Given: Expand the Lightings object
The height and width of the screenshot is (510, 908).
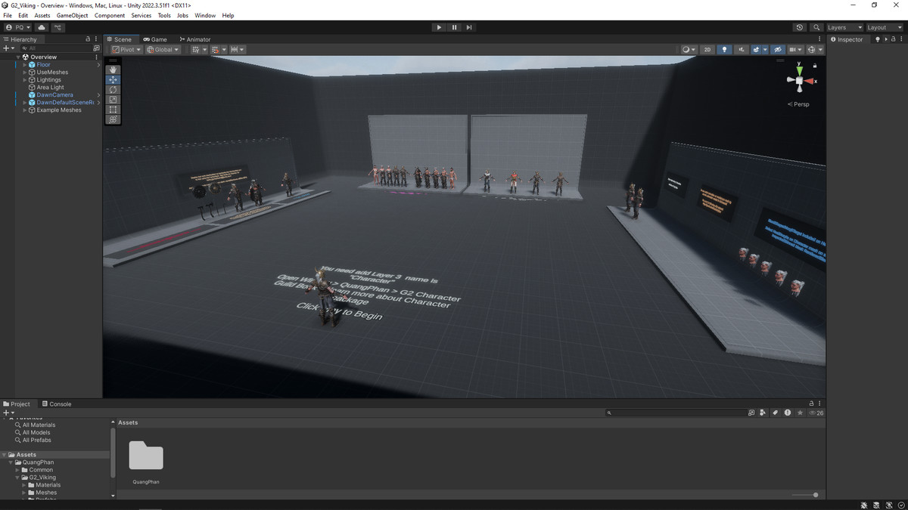Looking at the screenshot, I should (x=25, y=80).
